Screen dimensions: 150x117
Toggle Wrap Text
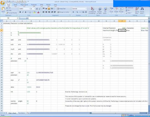61,9
